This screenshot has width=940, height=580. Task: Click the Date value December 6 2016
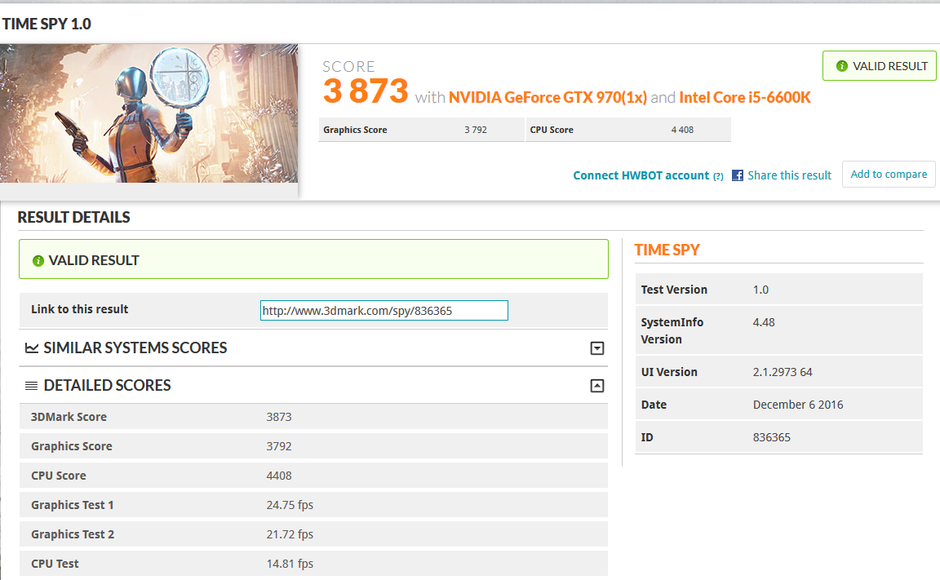click(798, 405)
